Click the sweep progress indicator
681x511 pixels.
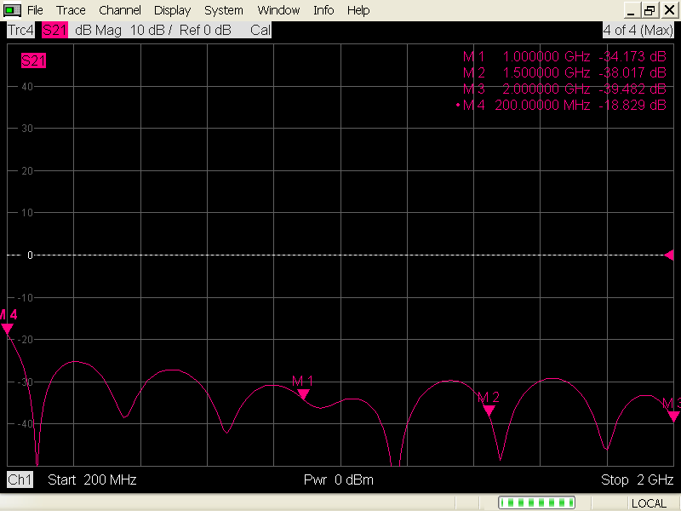pos(536,502)
